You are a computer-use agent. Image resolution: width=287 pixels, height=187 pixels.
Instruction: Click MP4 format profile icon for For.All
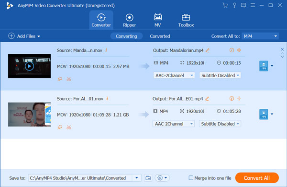point(264,114)
